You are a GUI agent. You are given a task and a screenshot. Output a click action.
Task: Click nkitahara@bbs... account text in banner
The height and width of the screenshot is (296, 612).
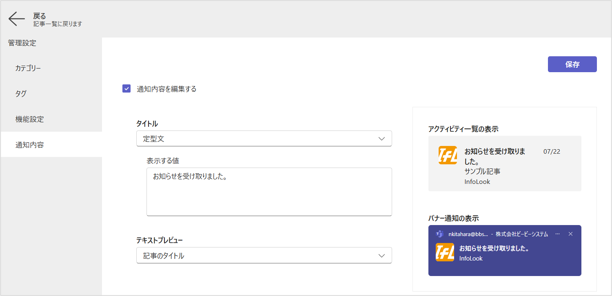pyautogui.click(x=468, y=234)
